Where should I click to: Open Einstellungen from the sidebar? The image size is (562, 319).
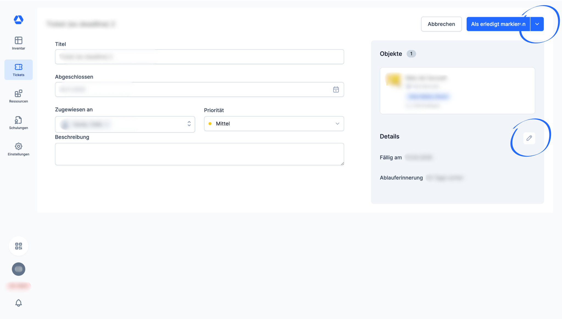[x=18, y=149]
